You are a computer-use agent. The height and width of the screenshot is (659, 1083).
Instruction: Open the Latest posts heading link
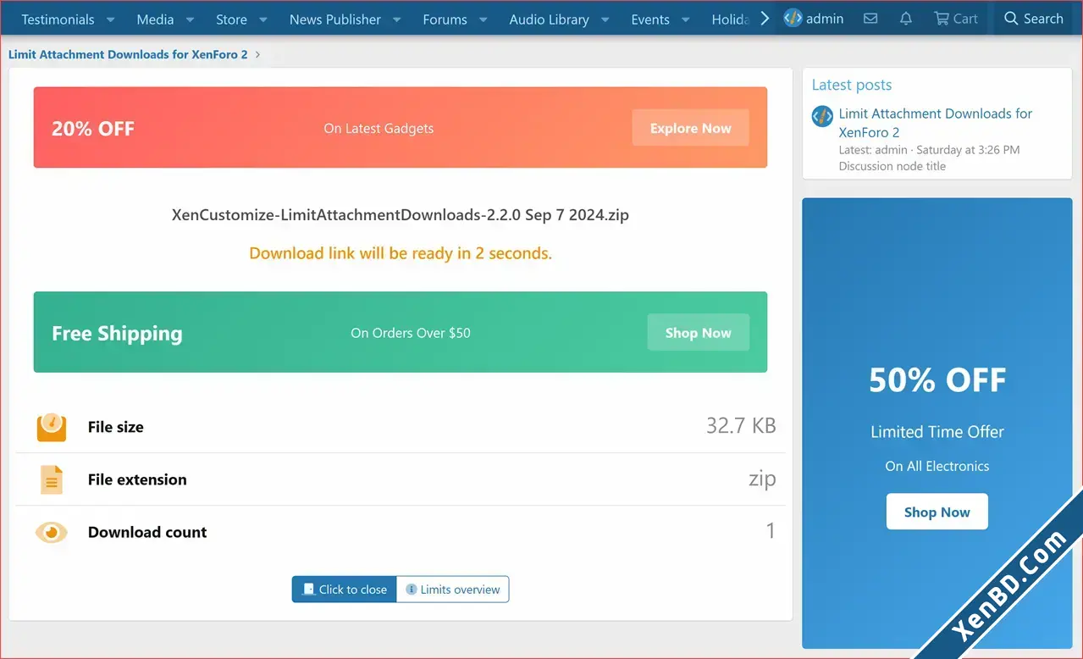(852, 85)
